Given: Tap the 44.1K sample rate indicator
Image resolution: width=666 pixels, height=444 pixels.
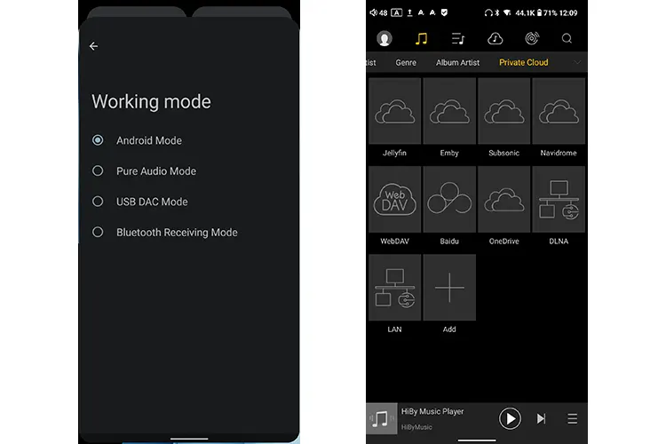Looking at the screenshot, I should pyautogui.click(x=525, y=12).
